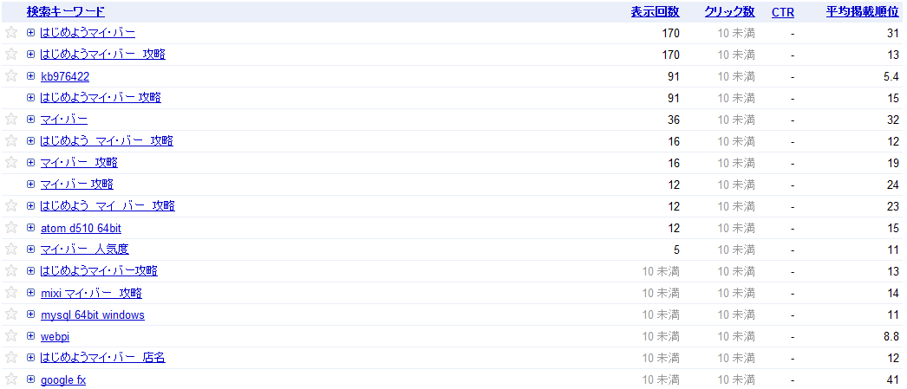Expand the atom d510 64bit row
This screenshot has width=907, height=389.
(x=31, y=228)
